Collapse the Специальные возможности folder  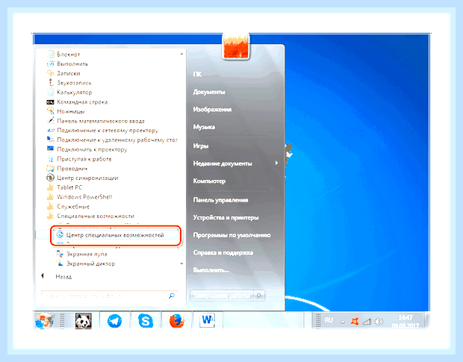96,216
